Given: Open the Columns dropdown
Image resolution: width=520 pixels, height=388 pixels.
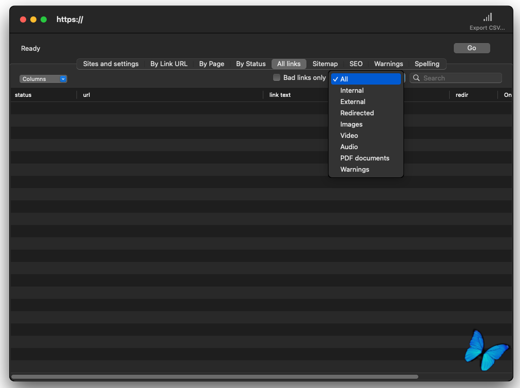Looking at the screenshot, I should click(43, 79).
